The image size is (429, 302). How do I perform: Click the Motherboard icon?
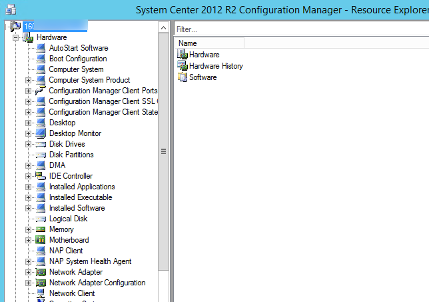coord(41,240)
